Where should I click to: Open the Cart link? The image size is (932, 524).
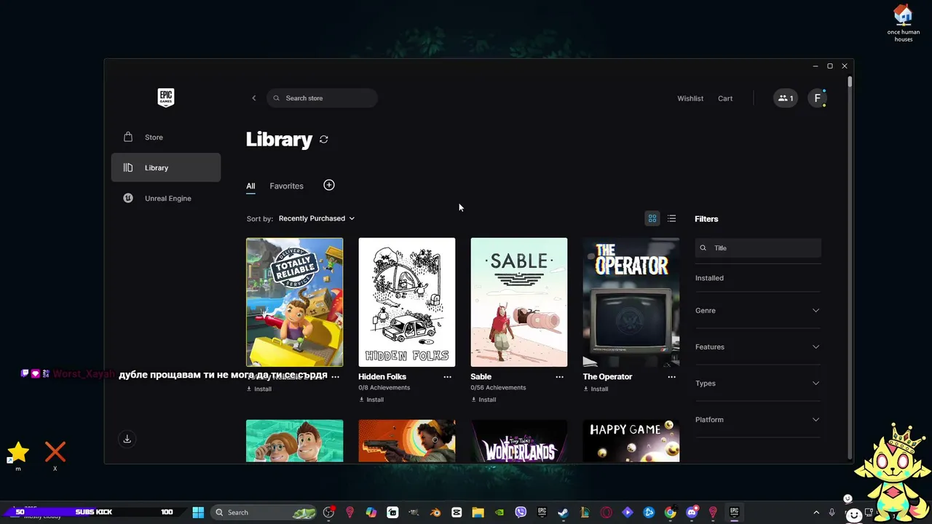tap(725, 98)
